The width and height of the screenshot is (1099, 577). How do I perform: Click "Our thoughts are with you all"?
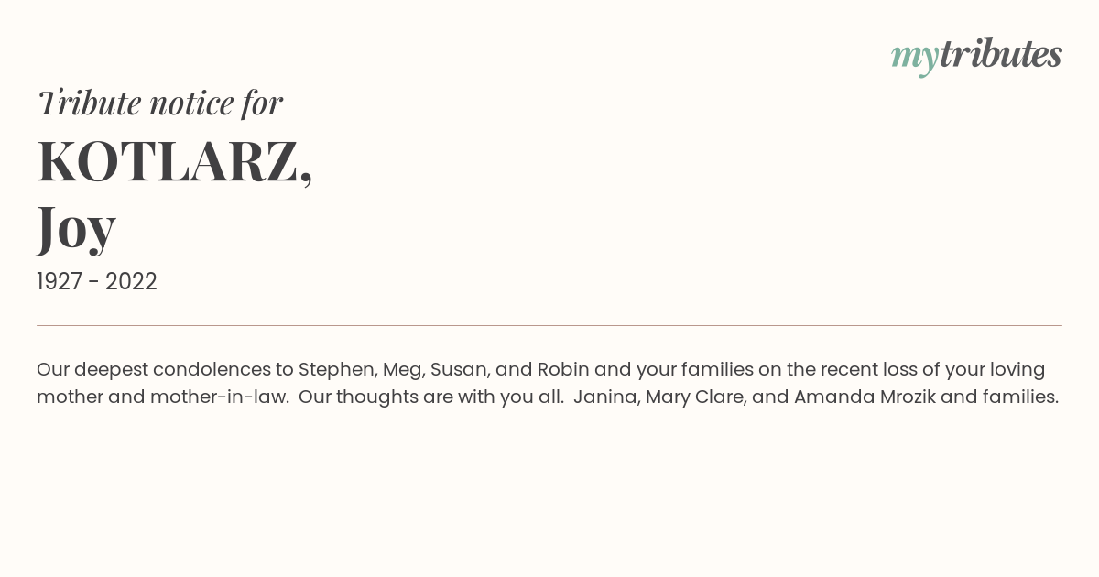click(x=430, y=397)
